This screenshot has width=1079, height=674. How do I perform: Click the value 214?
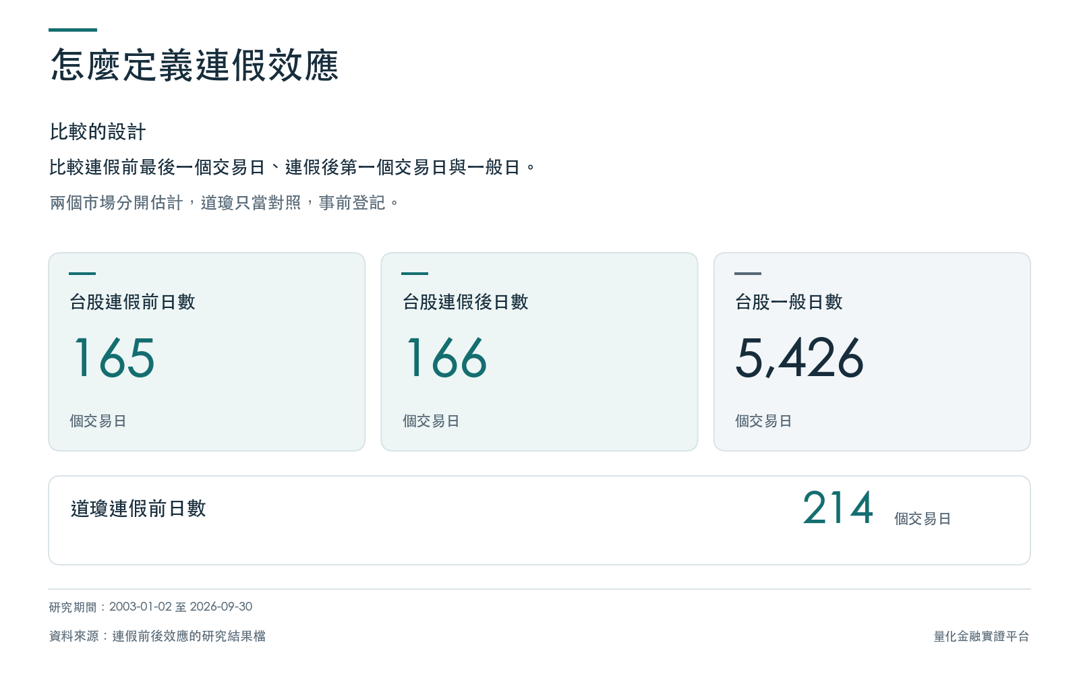pyautogui.click(x=838, y=508)
